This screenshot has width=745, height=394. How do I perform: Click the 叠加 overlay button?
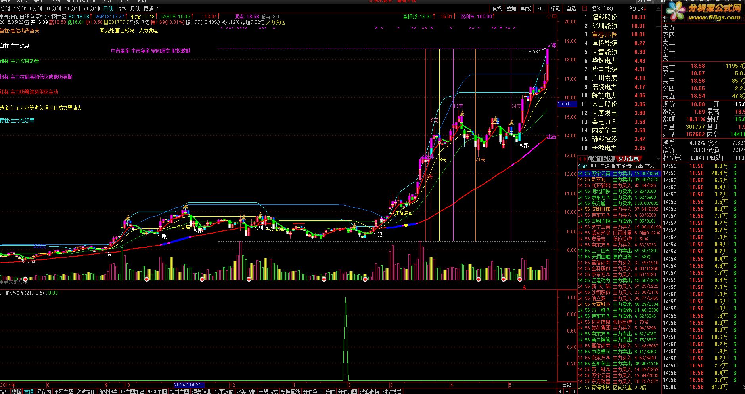coord(511,8)
